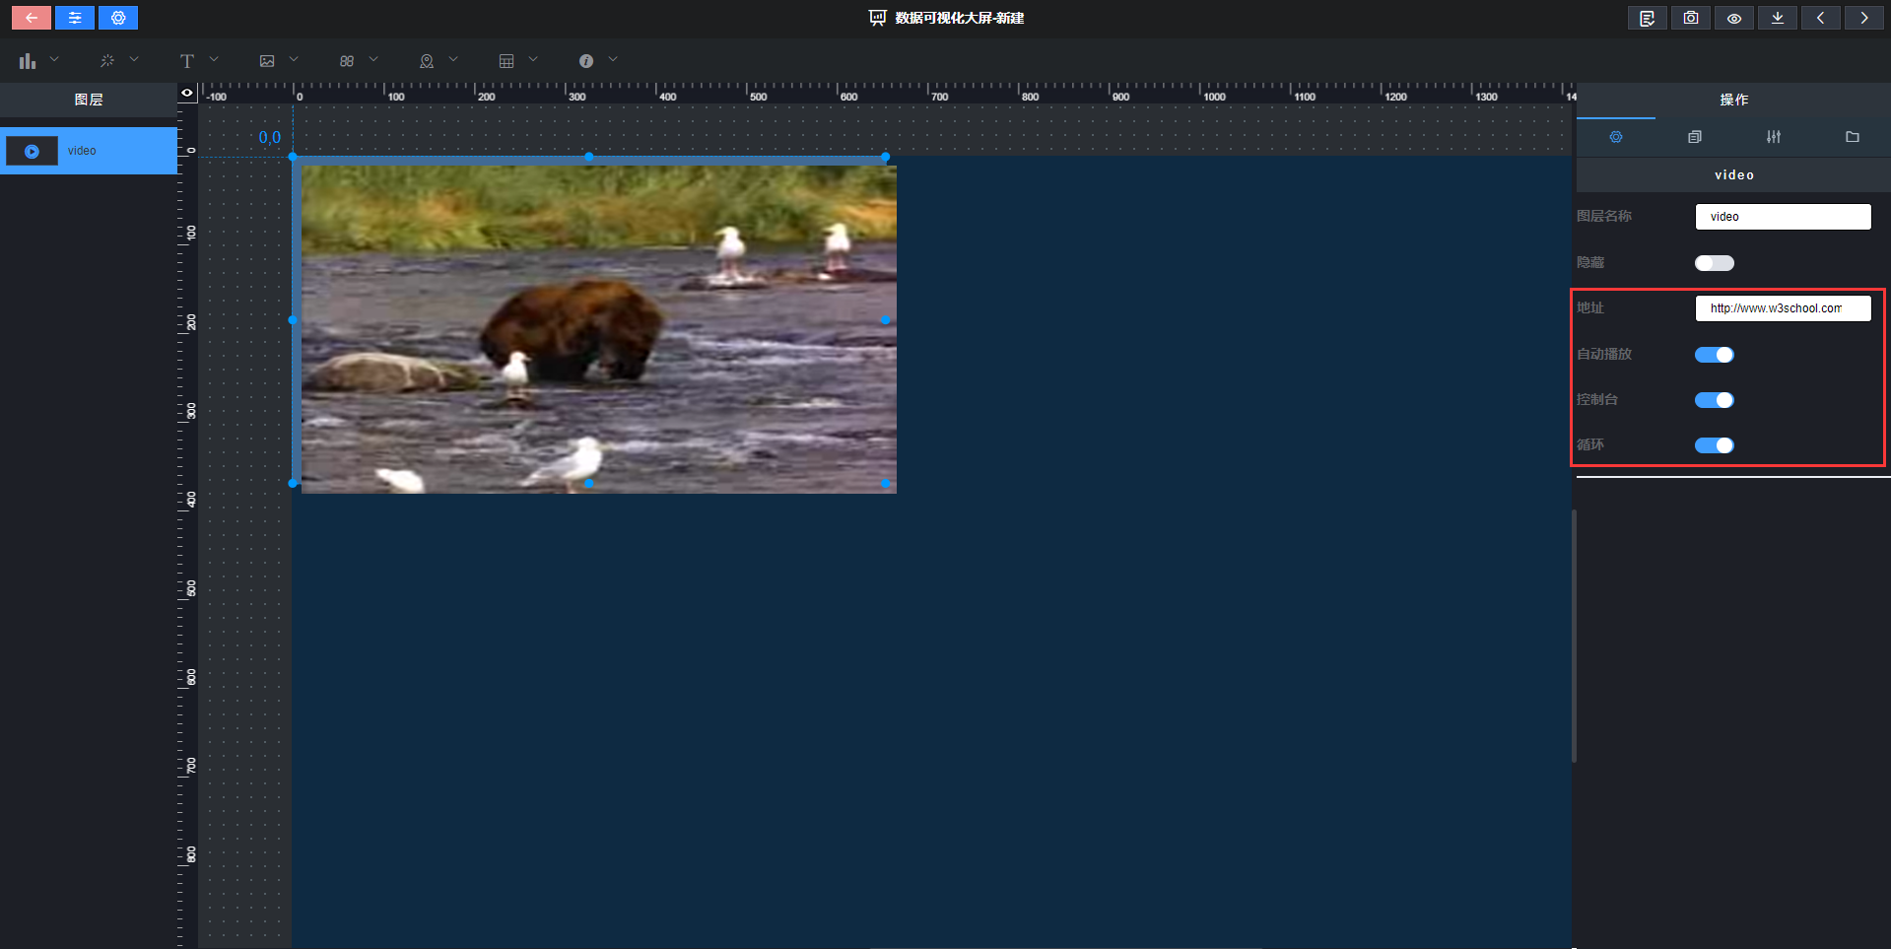Expand the image component dropdown arrow
Screen dimensions: 1891x949
tap(294, 59)
